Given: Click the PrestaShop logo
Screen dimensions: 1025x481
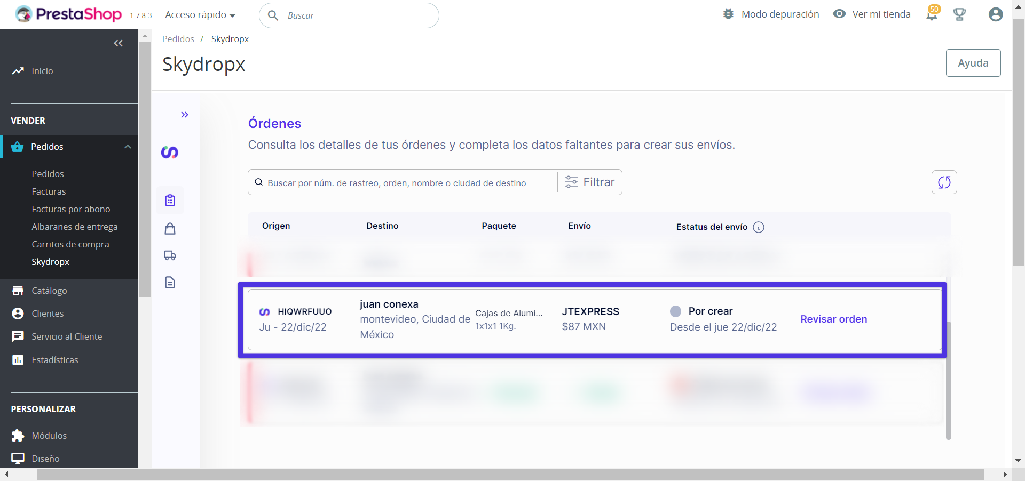Looking at the screenshot, I should click(68, 14).
